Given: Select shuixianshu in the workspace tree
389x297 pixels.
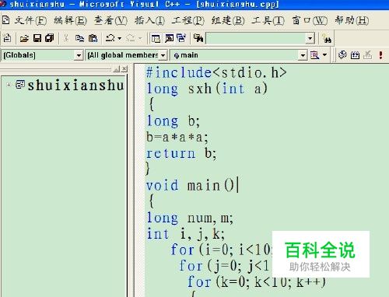Looking at the screenshot, I should [75, 86].
